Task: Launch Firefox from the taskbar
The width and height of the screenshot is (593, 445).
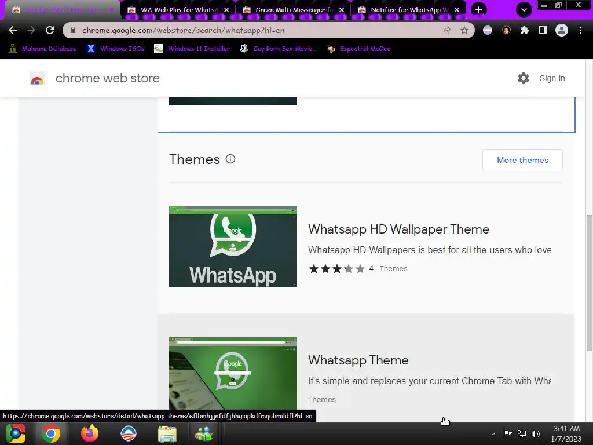Action: click(x=90, y=433)
